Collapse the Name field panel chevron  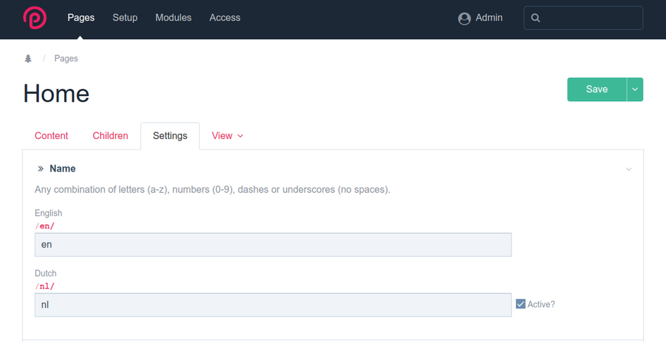[x=629, y=170]
